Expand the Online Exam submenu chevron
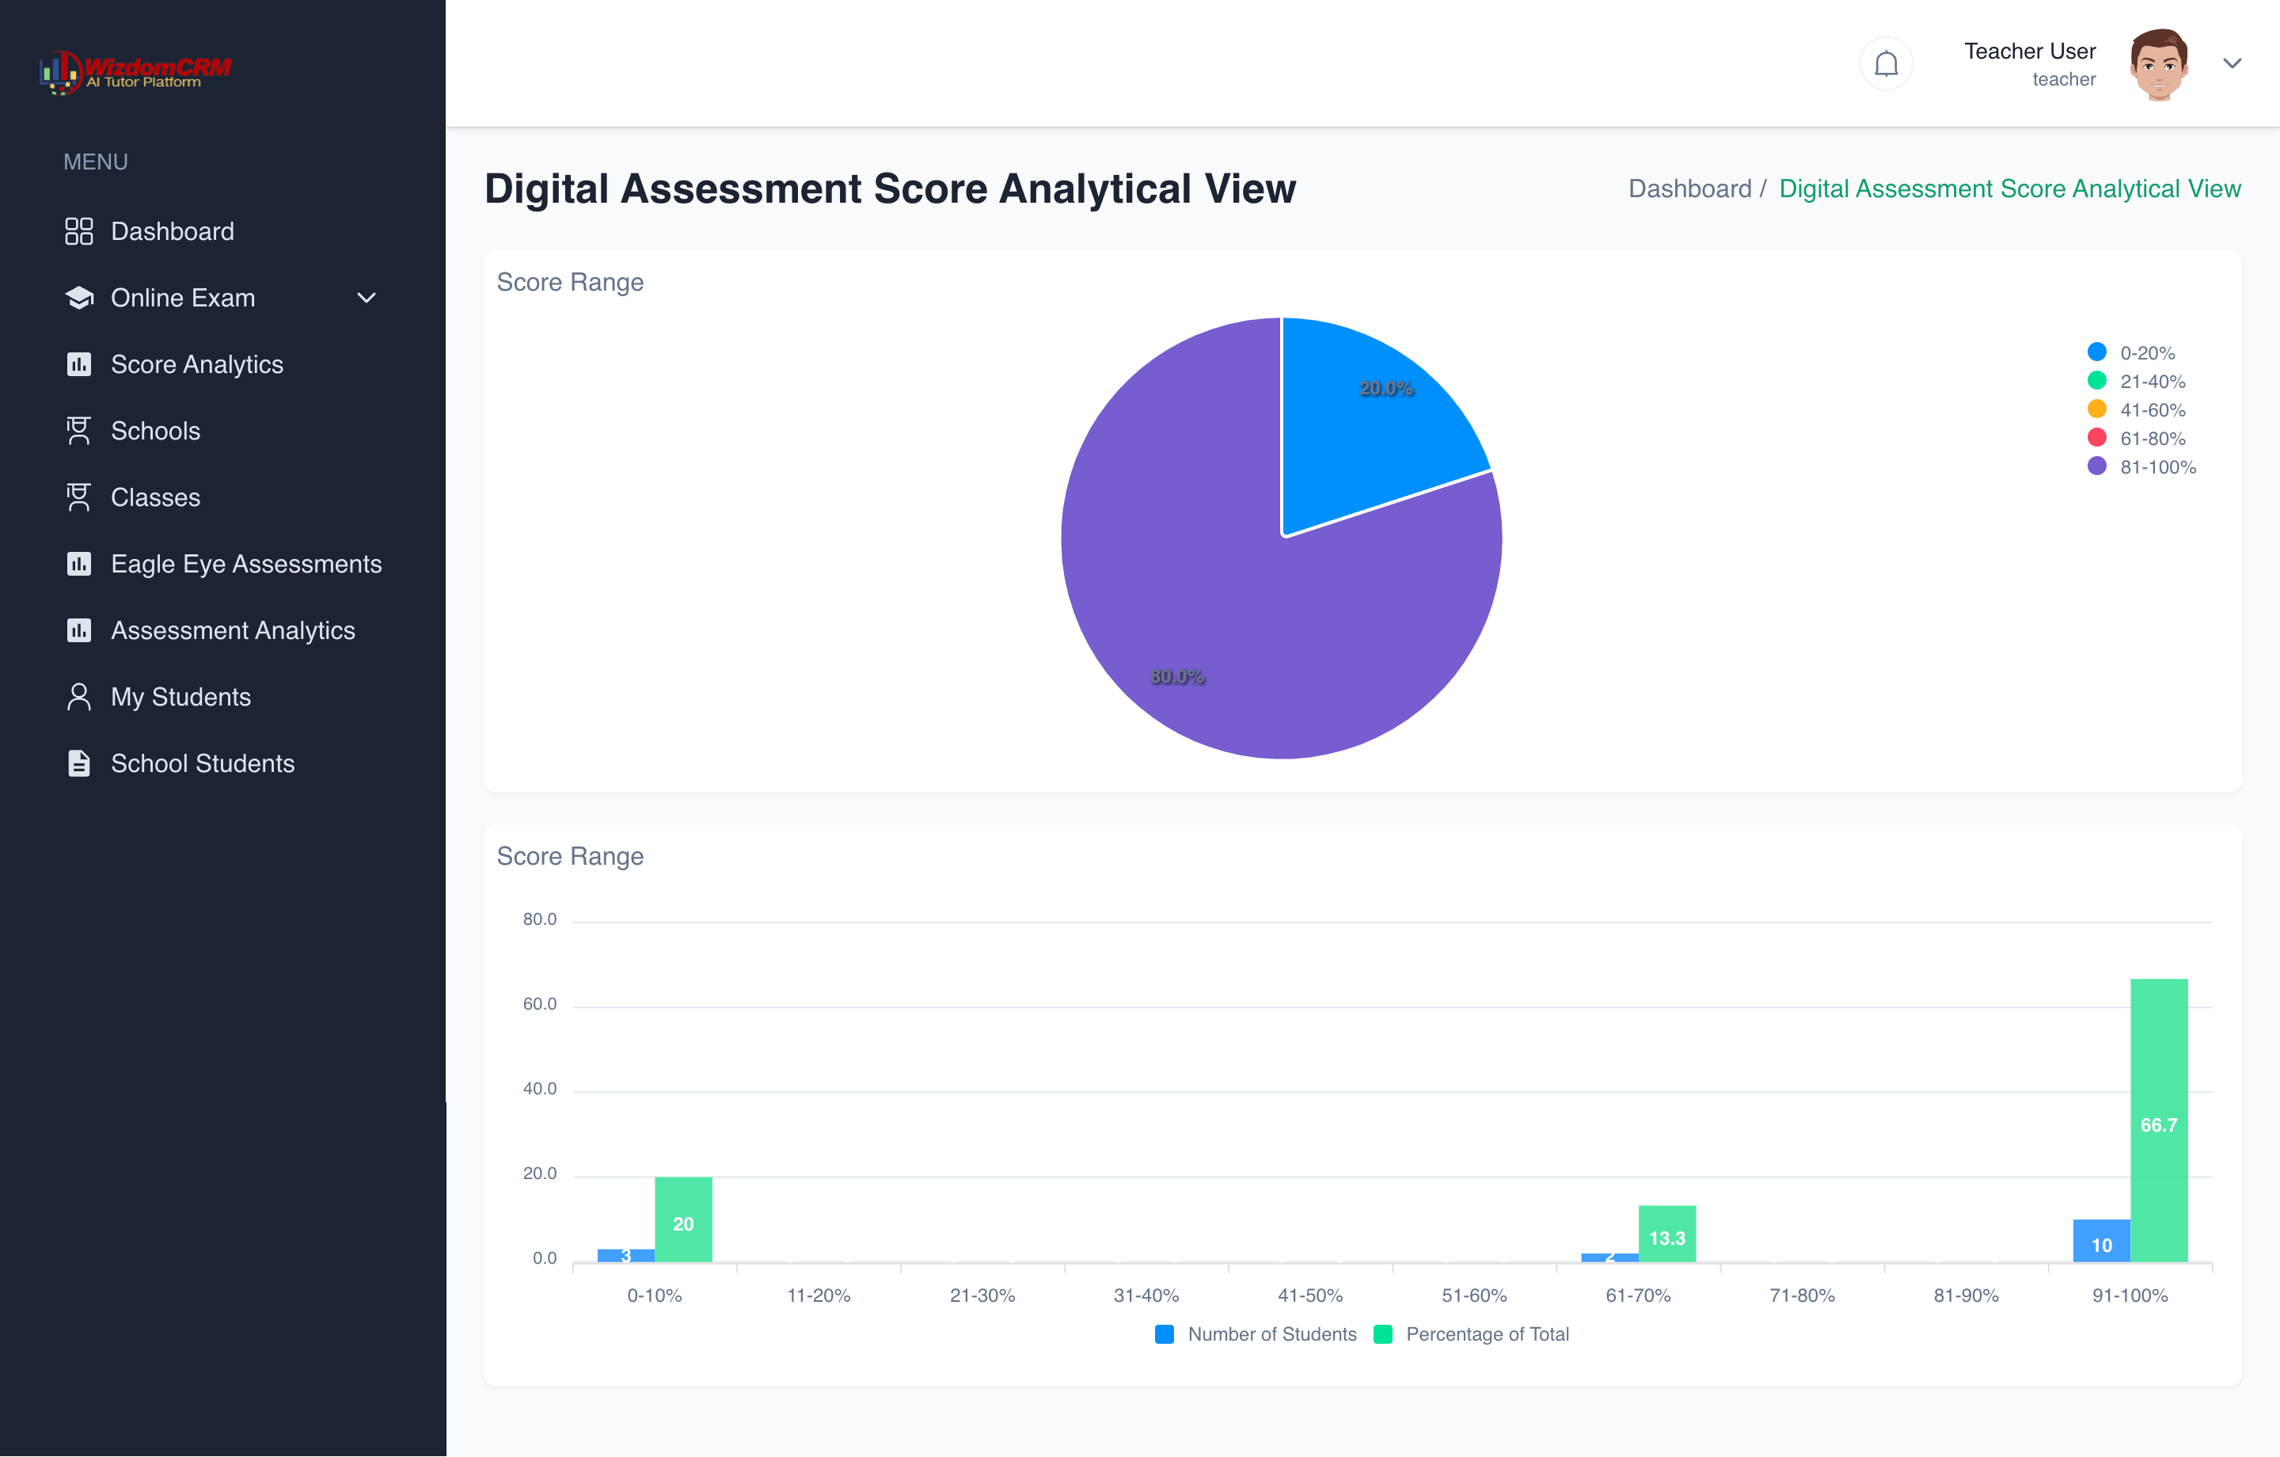2280x1457 pixels. [367, 298]
